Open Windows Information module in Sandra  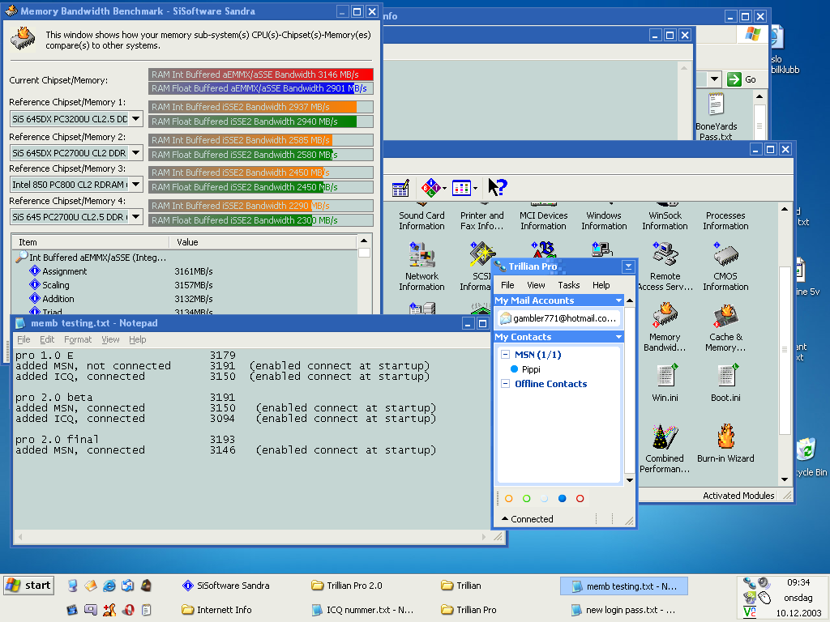coord(604,220)
